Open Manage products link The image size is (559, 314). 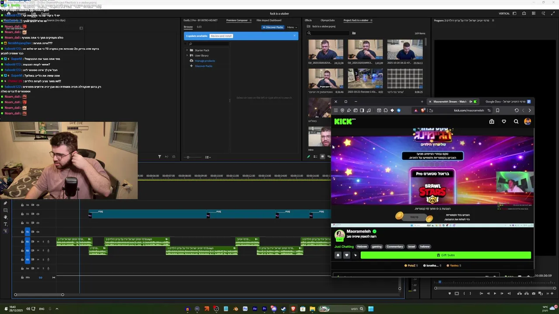[205, 61]
